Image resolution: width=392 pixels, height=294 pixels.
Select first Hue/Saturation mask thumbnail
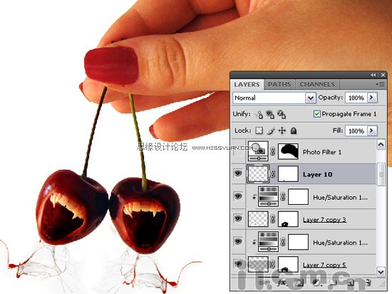298,197
